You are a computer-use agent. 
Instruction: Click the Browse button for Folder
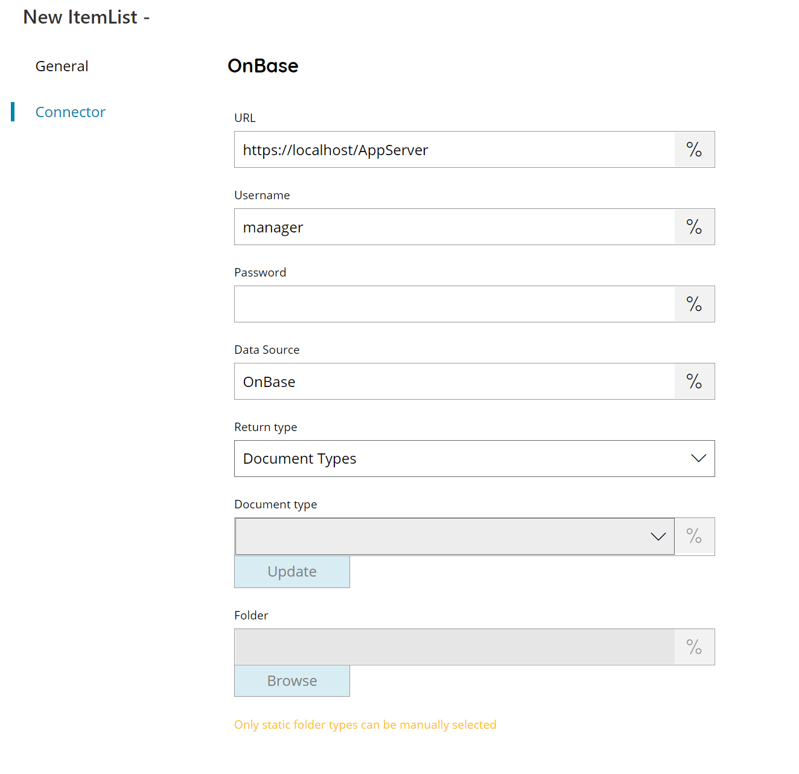(292, 681)
